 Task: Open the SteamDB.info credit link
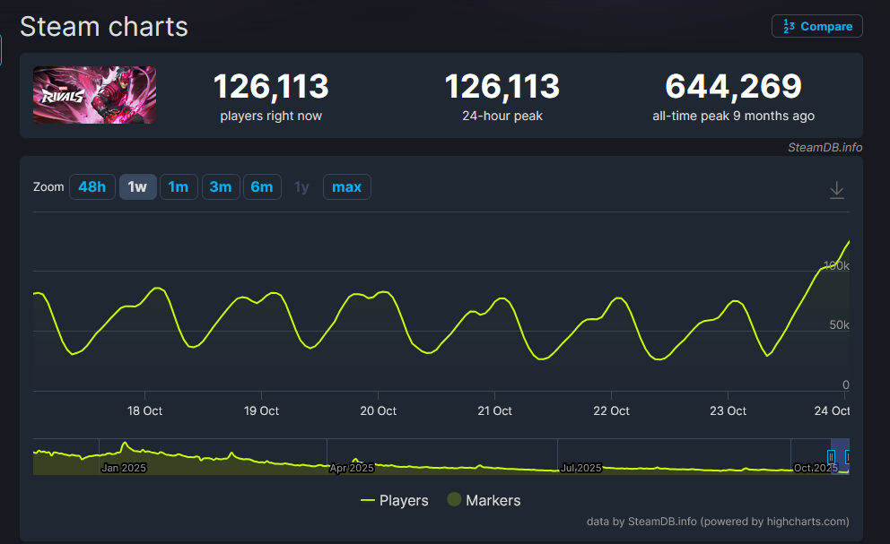tap(825, 148)
